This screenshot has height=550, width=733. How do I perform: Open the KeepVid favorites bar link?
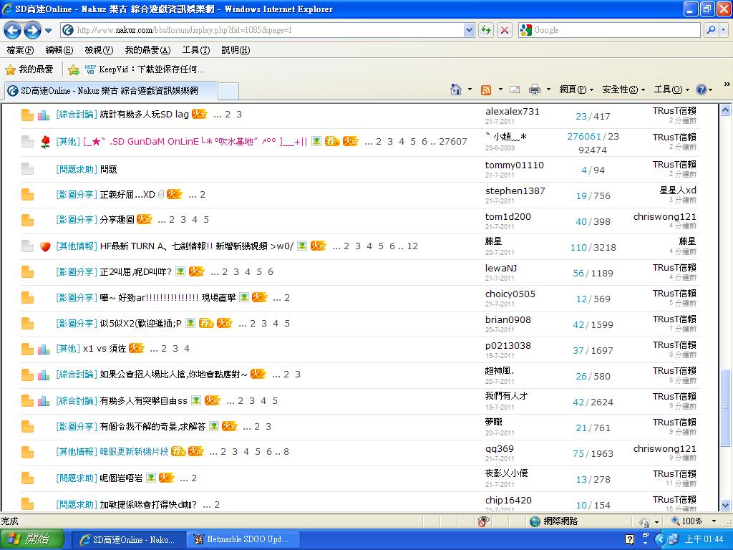coord(144,69)
